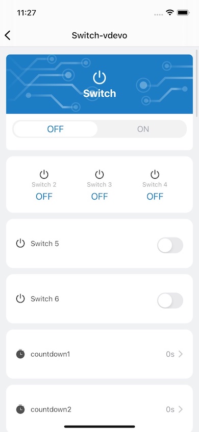Enable the Switch 5 toggle
The width and height of the screenshot is (199, 432).
[x=170, y=245]
